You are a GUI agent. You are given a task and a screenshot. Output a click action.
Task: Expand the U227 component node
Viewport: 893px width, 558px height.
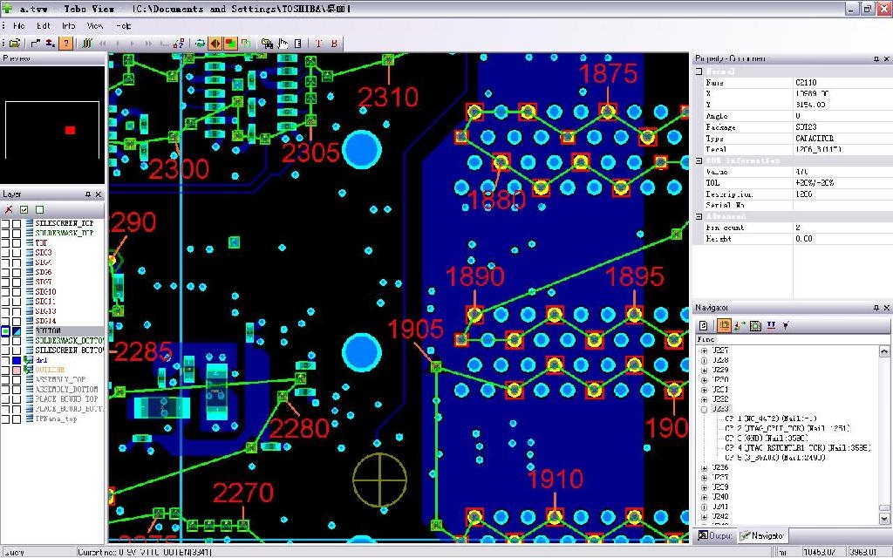coord(706,350)
